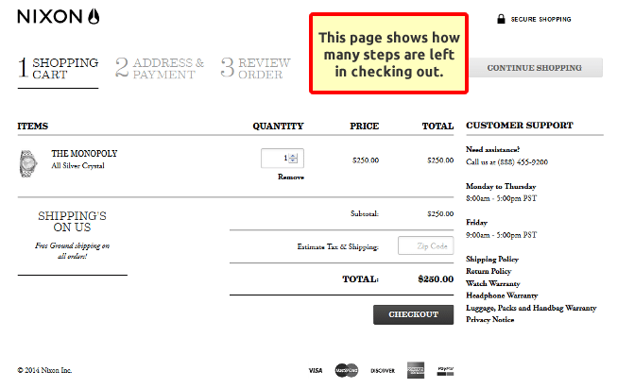The image size is (617, 388).
Task: Proceed with the Checkout button
Action: tap(413, 314)
